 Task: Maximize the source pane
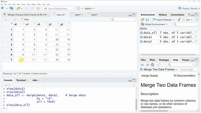(134, 15)
